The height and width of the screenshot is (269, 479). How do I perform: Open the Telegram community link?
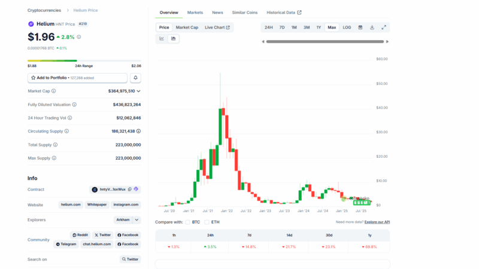(x=66, y=244)
